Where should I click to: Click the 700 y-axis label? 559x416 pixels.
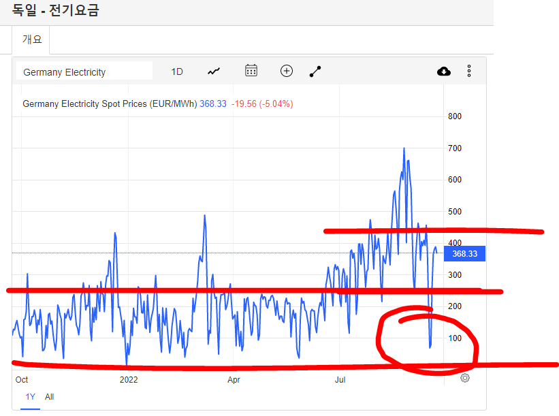point(455,148)
